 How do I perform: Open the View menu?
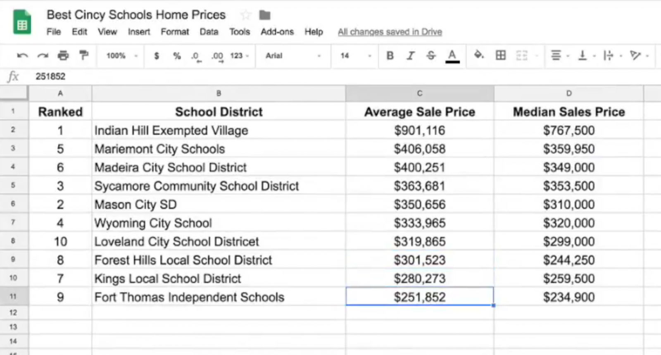point(107,32)
